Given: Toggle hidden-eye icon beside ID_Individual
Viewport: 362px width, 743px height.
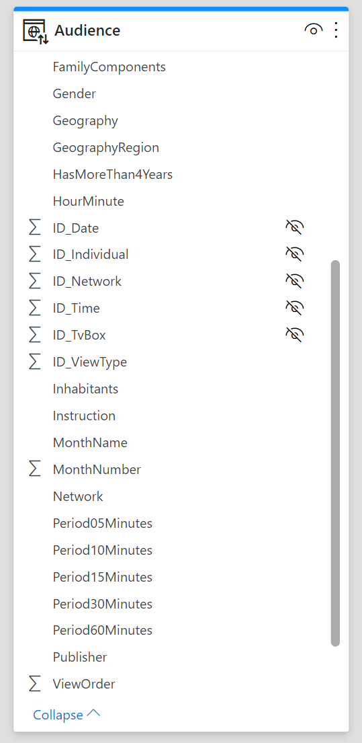Looking at the screenshot, I should click(294, 254).
